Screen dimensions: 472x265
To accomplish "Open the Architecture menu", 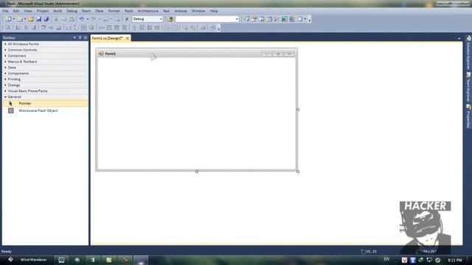I will click(147, 11).
